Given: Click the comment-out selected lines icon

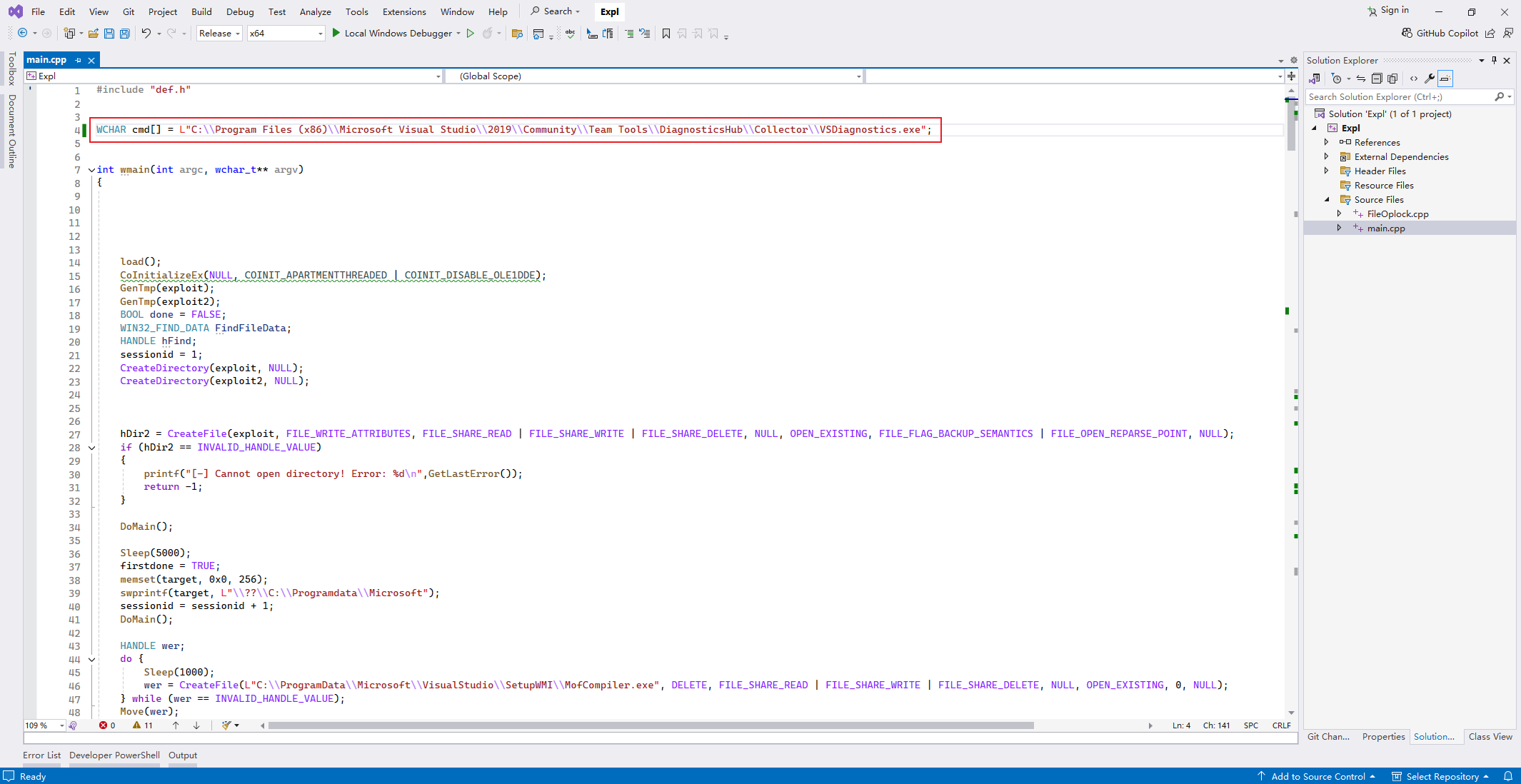Looking at the screenshot, I should pyautogui.click(x=629, y=33).
